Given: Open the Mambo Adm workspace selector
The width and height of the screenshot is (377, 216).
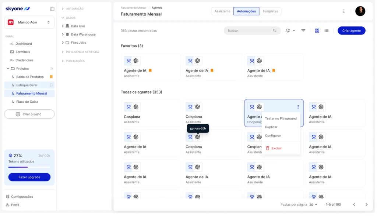Looking at the screenshot, I should [x=29, y=22].
